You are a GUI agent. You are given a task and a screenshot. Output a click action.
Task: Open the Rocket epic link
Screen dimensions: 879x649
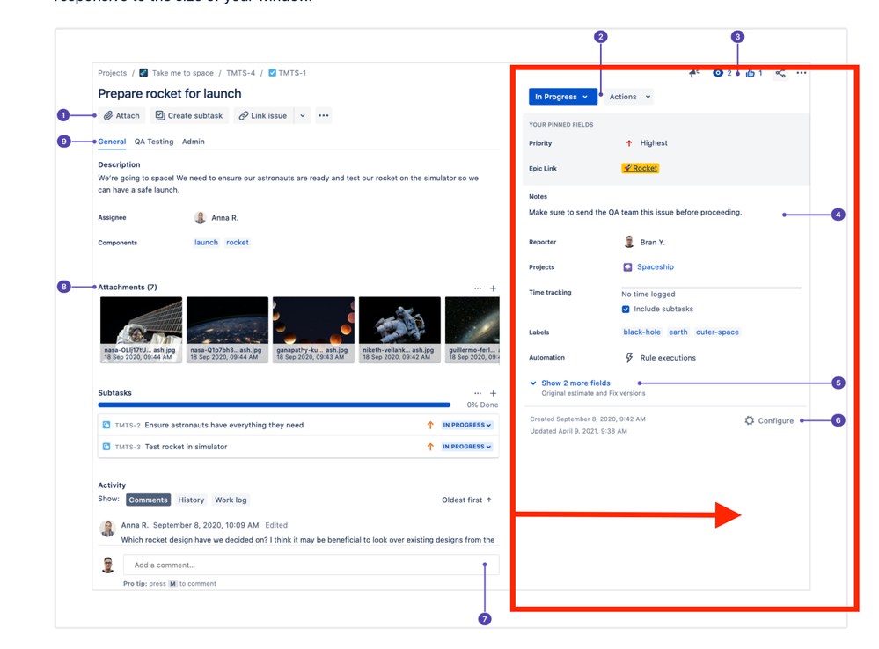click(641, 168)
